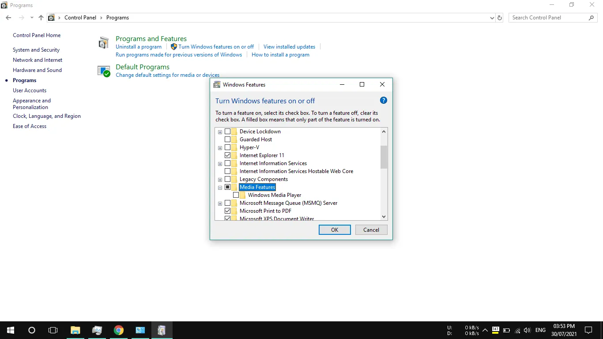Click Programs in the address breadcrumb

pyautogui.click(x=118, y=18)
